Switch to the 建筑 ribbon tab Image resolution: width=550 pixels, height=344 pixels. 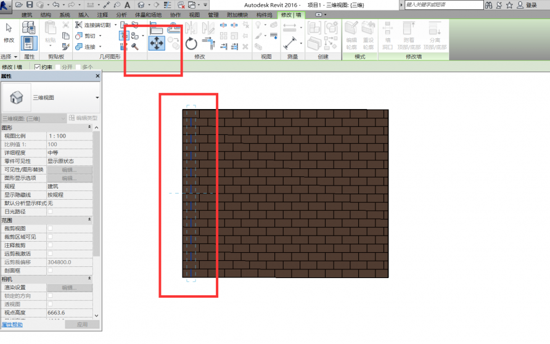point(27,15)
